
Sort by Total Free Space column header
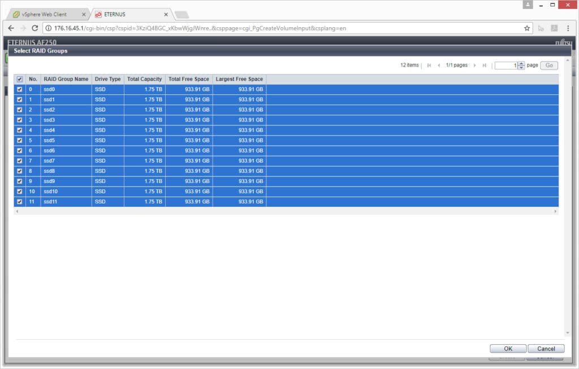(189, 79)
